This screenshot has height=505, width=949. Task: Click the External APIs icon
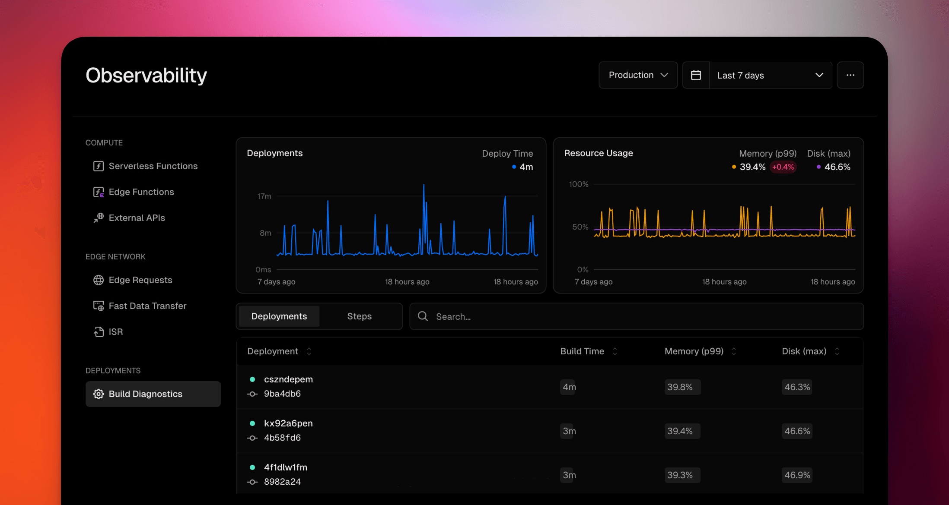coord(99,218)
